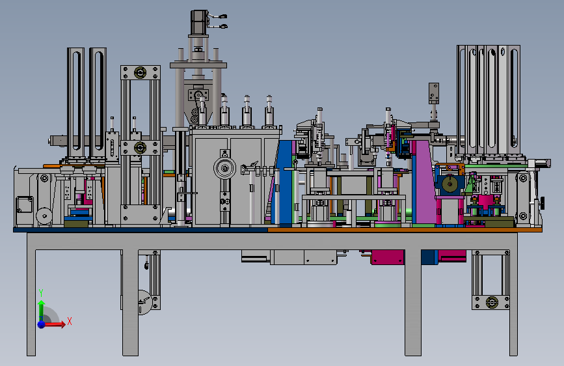Select the tall blue upright plate near the center

[x=284, y=182]
